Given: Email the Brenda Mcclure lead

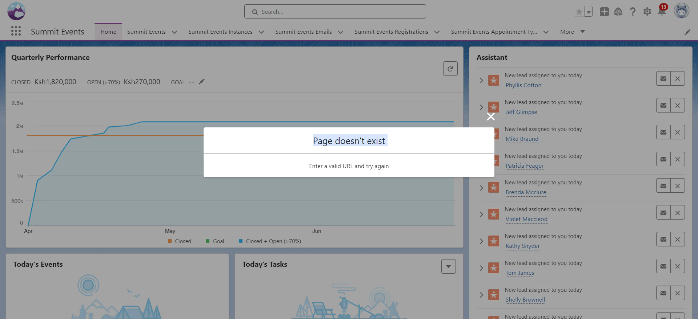Looking at the screenshot, I should pos(663,186).
